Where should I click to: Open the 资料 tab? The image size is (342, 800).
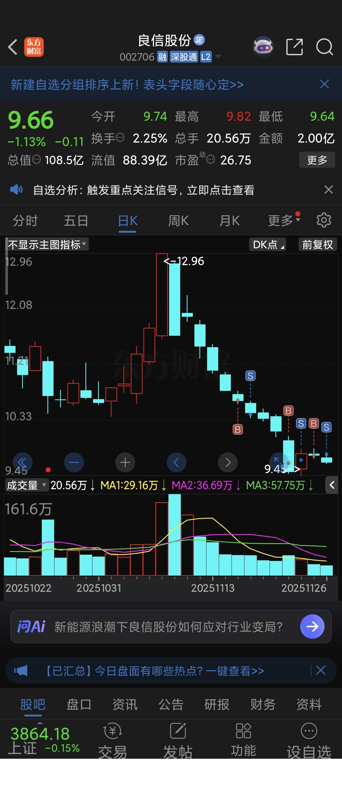309,704
